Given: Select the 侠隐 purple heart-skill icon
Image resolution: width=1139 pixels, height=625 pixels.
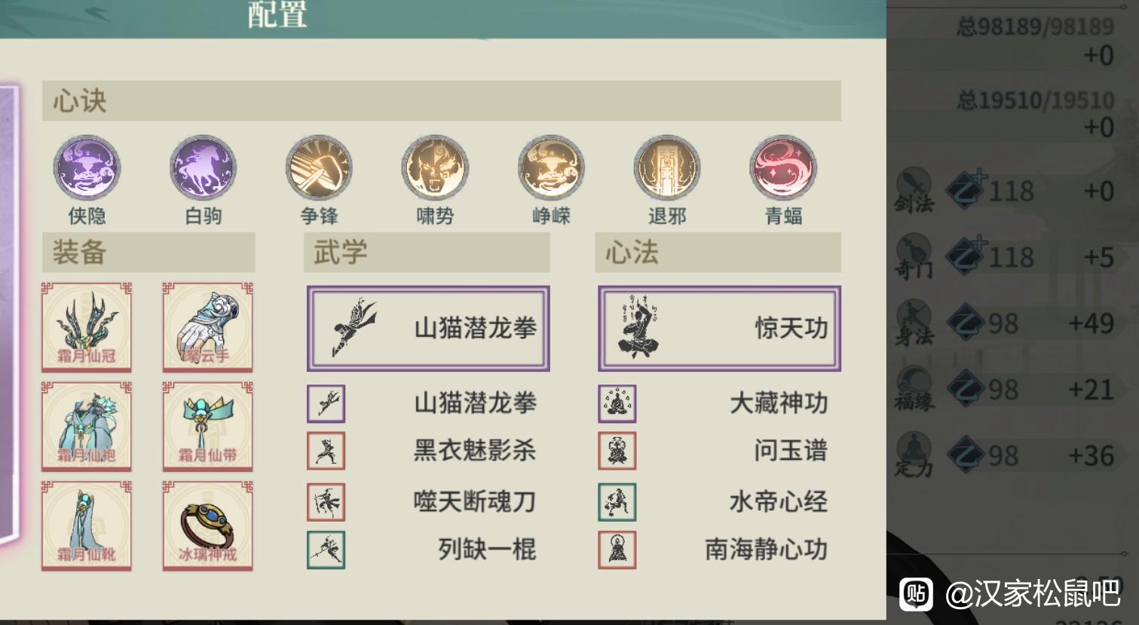Looking at the screenshot, I should [x=87, y=168].
